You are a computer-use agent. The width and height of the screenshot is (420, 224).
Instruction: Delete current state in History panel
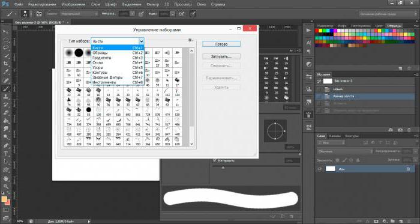point(409,130)
